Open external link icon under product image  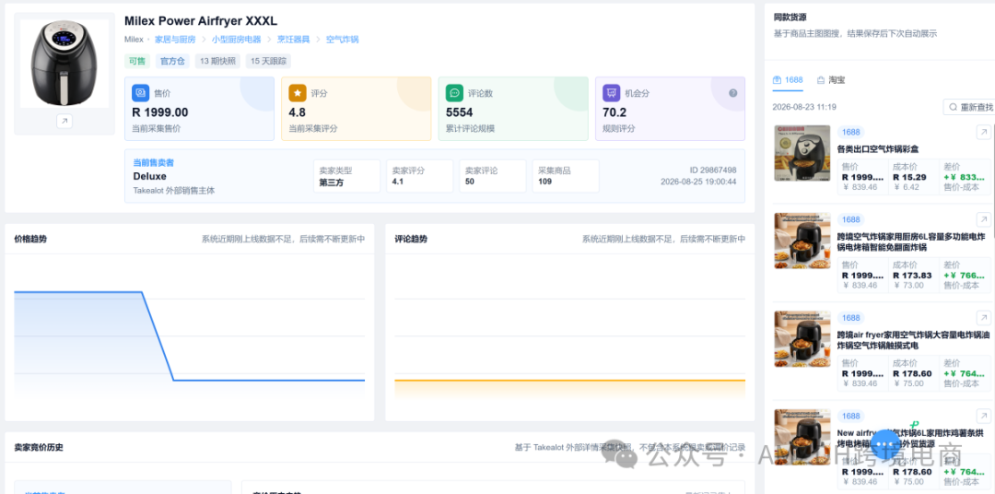[64, 122]
